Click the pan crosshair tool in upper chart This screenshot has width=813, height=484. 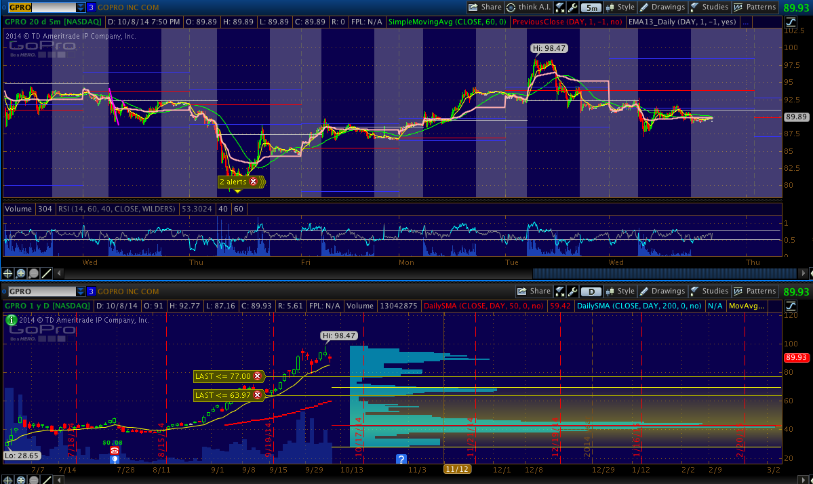(x=8, y=273)
